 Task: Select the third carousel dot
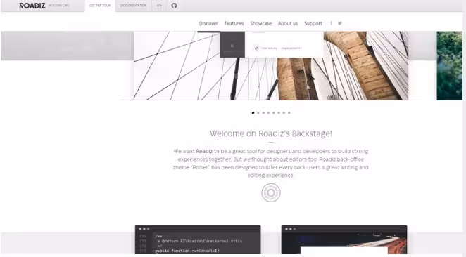point(263,113)
